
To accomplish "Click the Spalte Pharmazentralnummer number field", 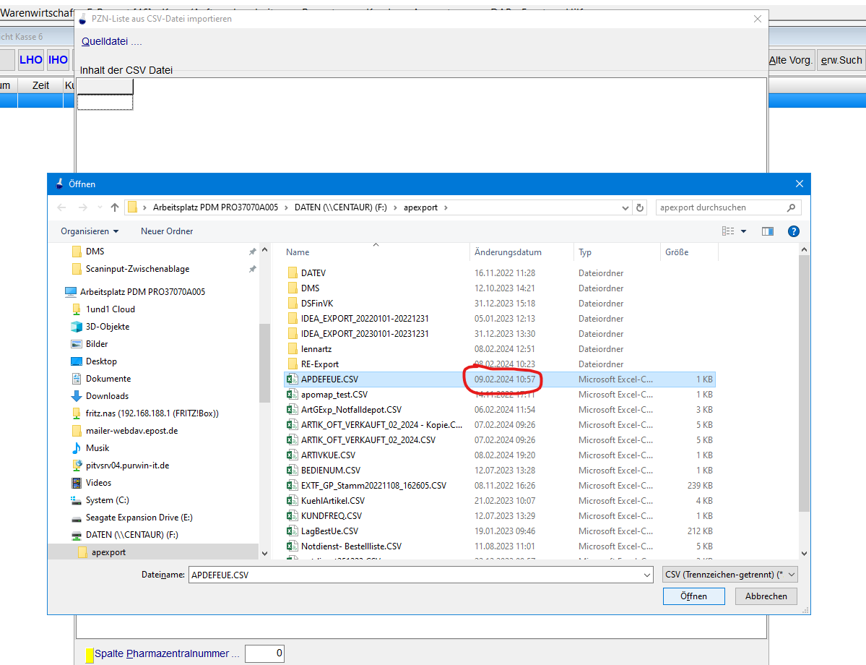I will point(264,654).
